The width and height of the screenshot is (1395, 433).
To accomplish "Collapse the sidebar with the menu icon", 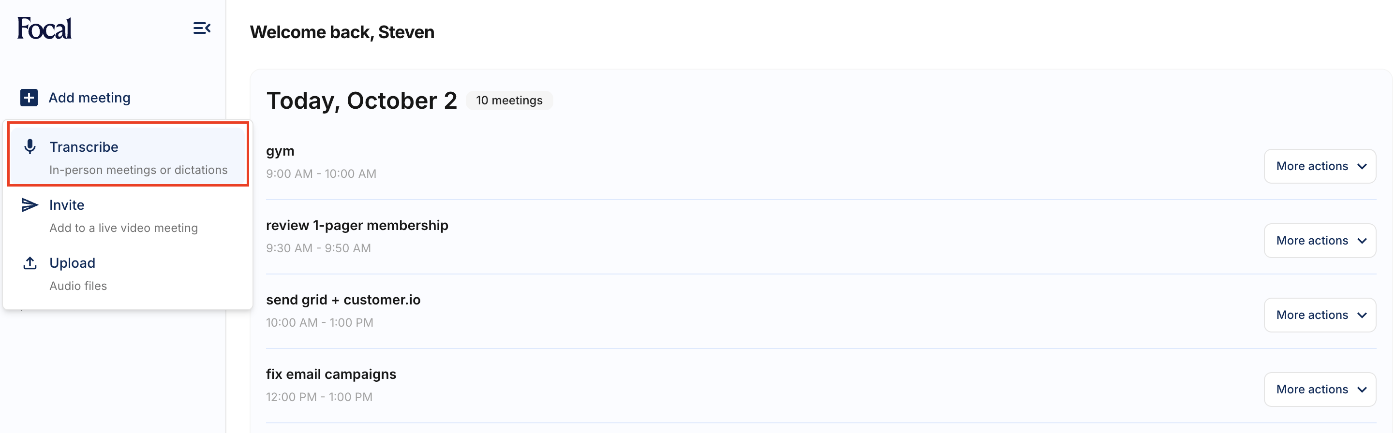I will tap(201, 28).
